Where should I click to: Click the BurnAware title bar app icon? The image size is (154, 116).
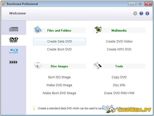click(4, 4)
